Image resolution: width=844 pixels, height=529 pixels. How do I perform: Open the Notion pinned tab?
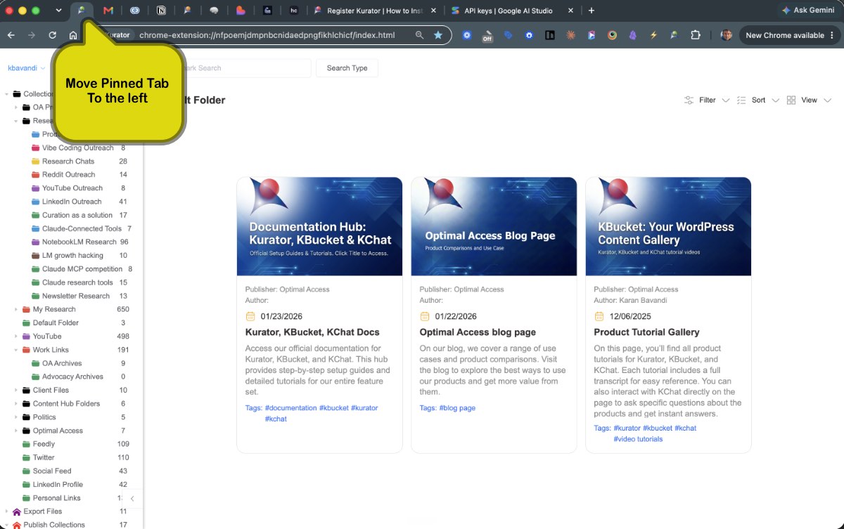point(162,11)
